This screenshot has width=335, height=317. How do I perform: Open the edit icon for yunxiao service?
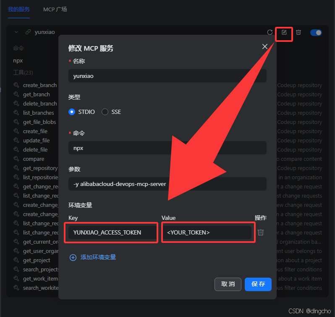click(x=284, y=32)
